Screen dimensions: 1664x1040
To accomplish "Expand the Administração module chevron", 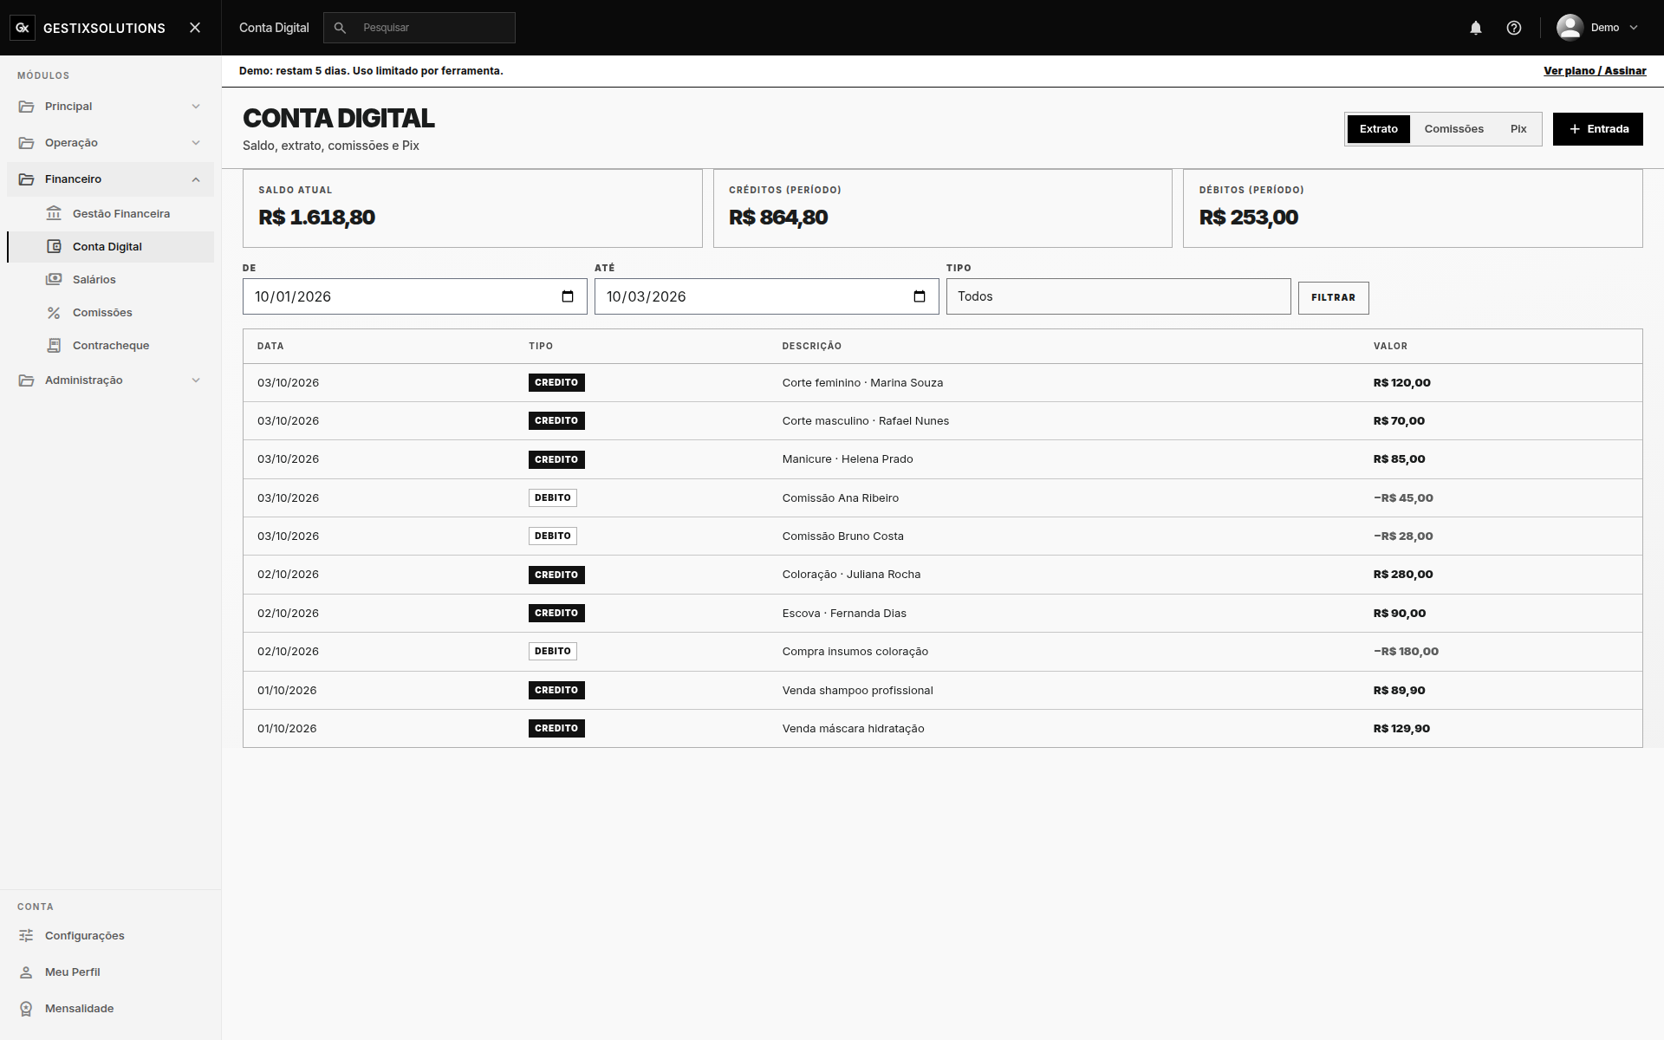I will pyautogui.click(x=196, y=380).
